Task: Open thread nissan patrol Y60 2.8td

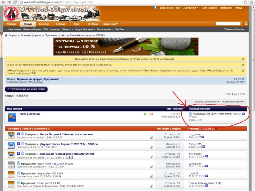Action: 50,173
